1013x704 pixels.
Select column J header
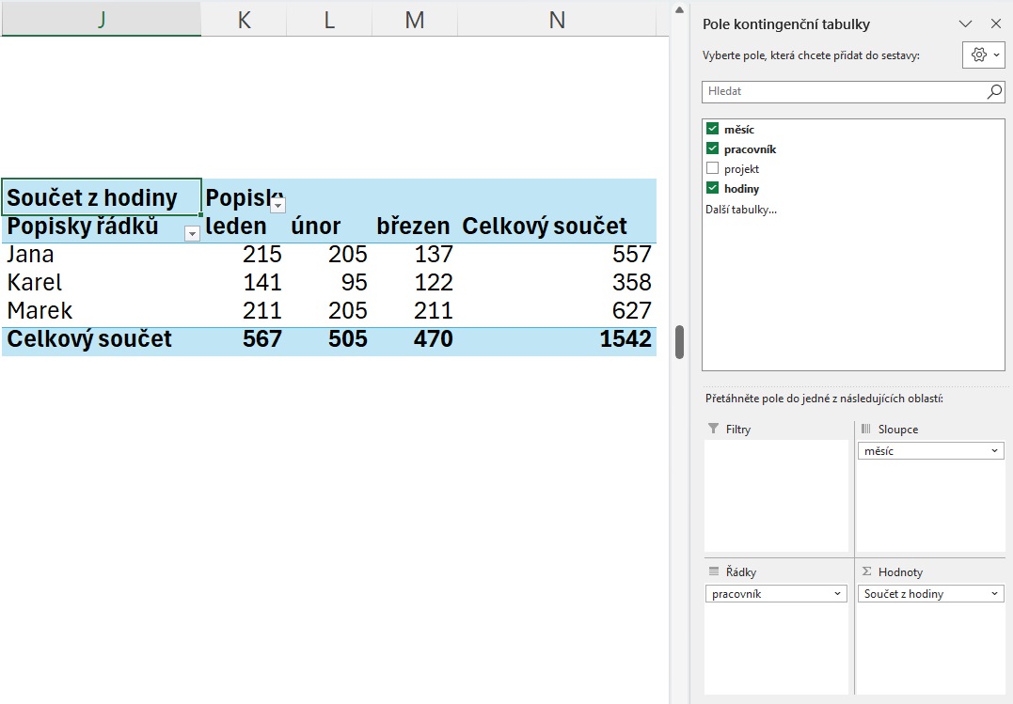click(101, 20)
